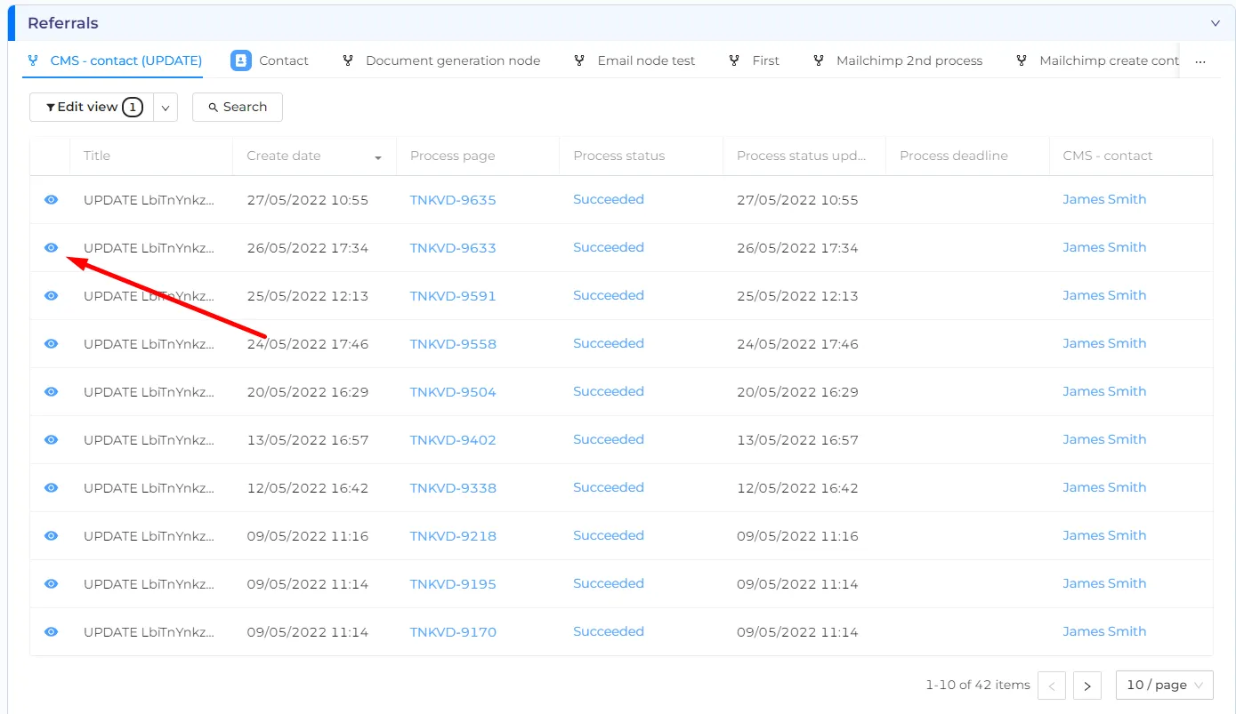
Task: Click the Process deadline column header
Action: point(968,156)
